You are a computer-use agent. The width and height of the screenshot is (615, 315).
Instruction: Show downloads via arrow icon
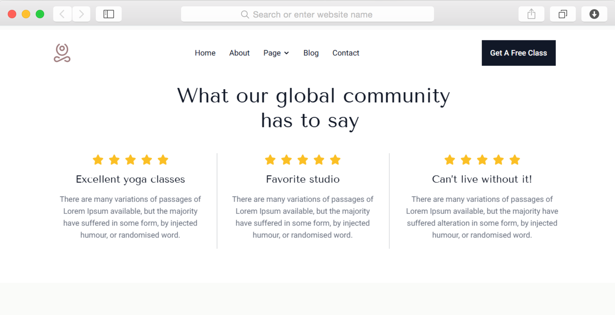[x=594, y=14]
